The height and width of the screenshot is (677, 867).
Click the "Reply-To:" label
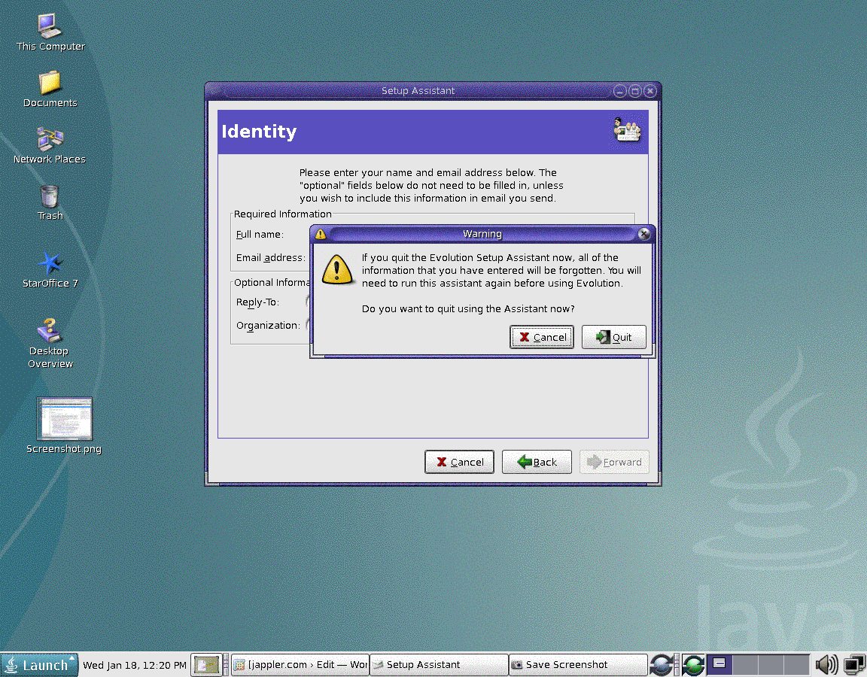257,302
